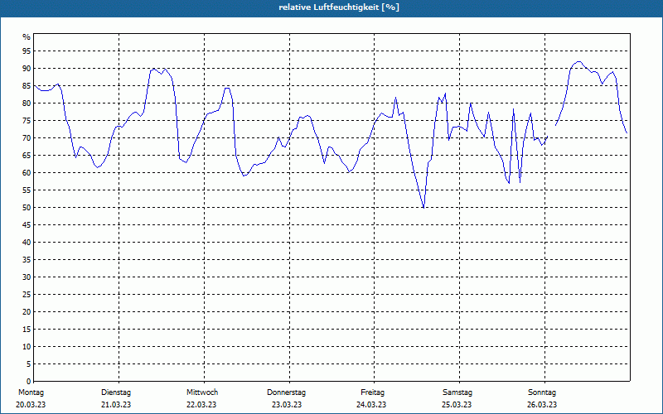
Task: Select the 85 value on the y-axis
Action: click(x=27, y=86)
